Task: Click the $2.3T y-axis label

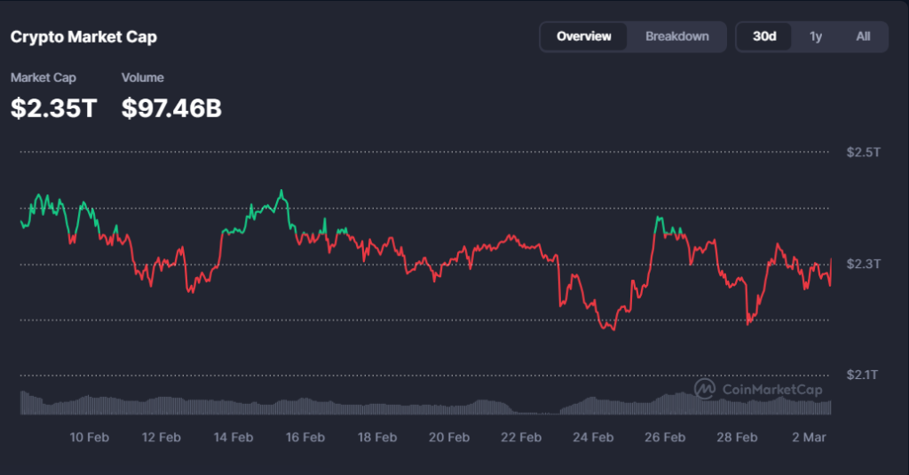Action: 863,264
